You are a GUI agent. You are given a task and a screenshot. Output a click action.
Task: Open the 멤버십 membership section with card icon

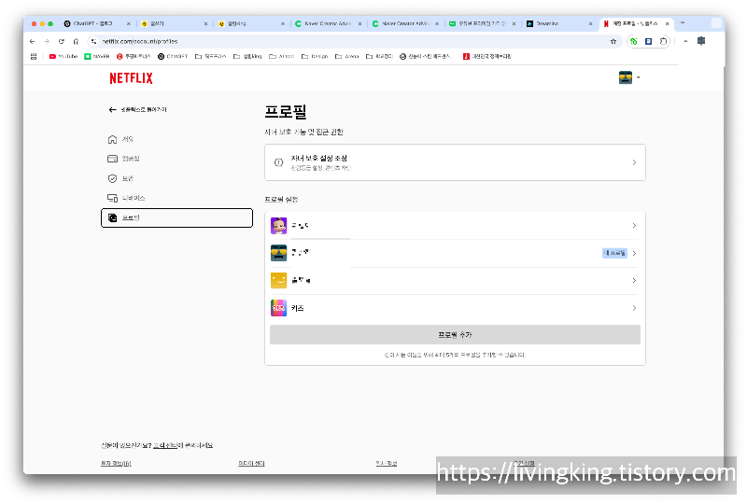click(124, 159)
